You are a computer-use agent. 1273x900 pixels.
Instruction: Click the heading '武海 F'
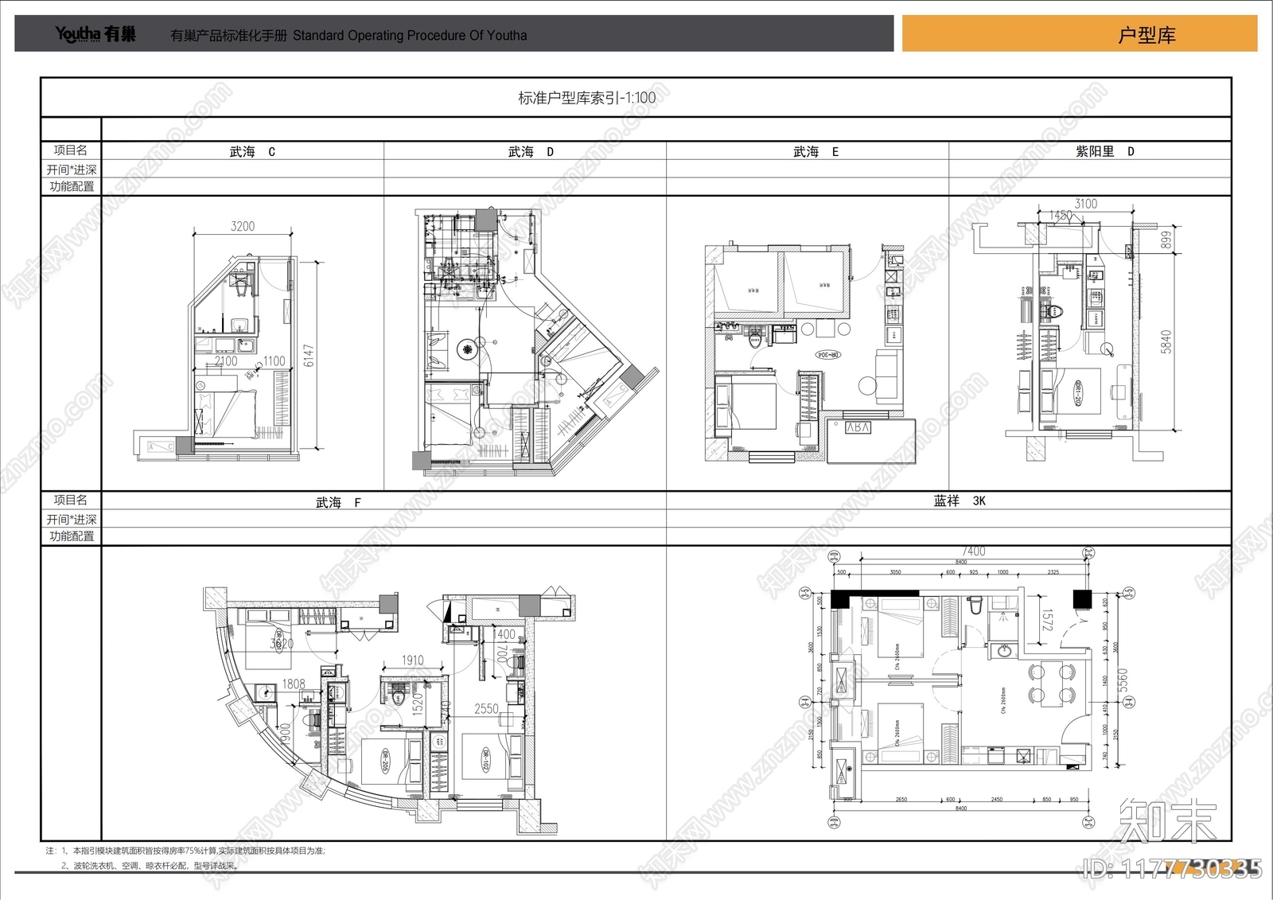tap(338, 502)
